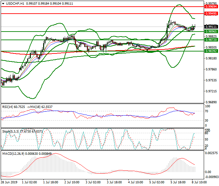
Task: Select the USDCHF,H1 chart title text
Action: [15, 4]
